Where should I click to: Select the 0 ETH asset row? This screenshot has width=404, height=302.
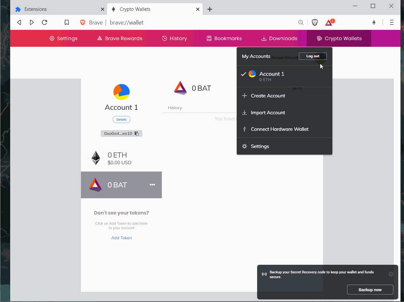(x=121, y=158)
